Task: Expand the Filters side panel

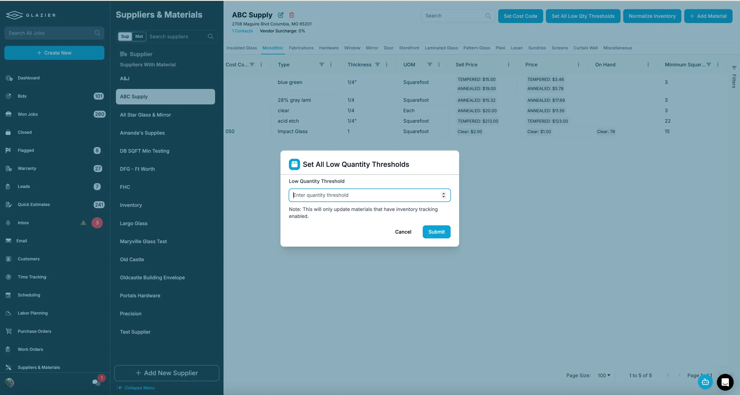Action: click(734, 77)
